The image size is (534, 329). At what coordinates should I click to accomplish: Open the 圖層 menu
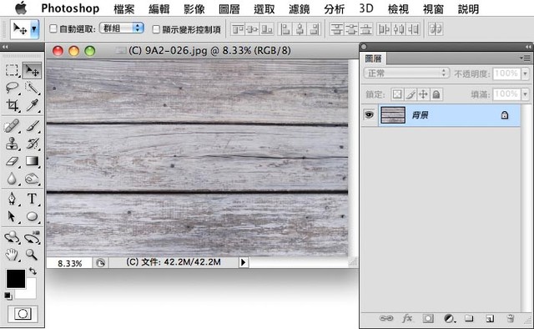229,8
